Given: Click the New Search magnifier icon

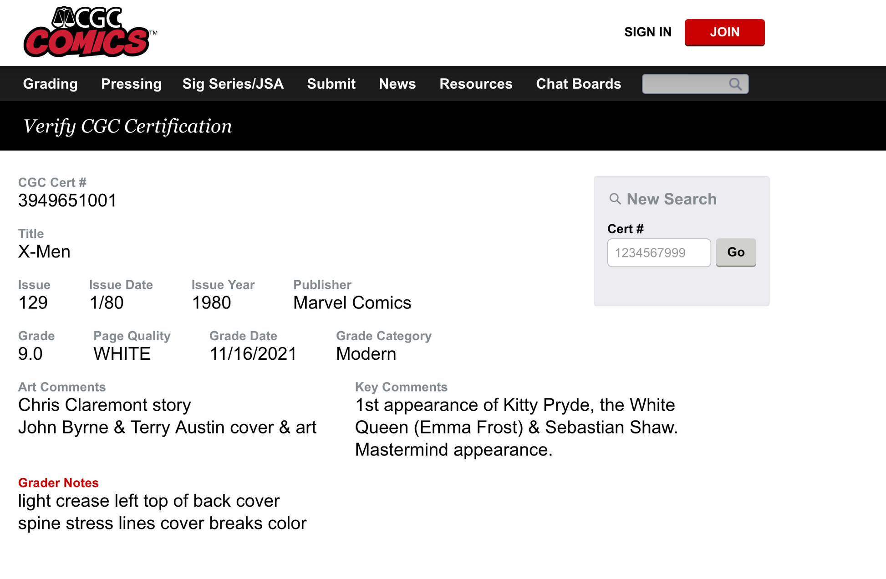Looking at the screenshot, I should click(x=615, y=199).
